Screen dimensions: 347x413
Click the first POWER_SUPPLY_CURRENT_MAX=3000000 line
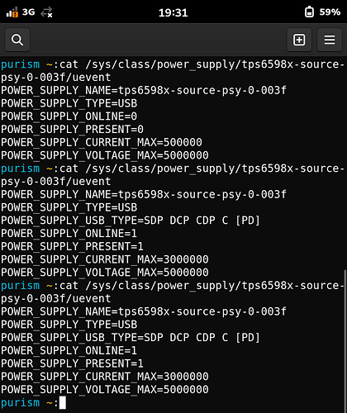(x=105, y=259)
